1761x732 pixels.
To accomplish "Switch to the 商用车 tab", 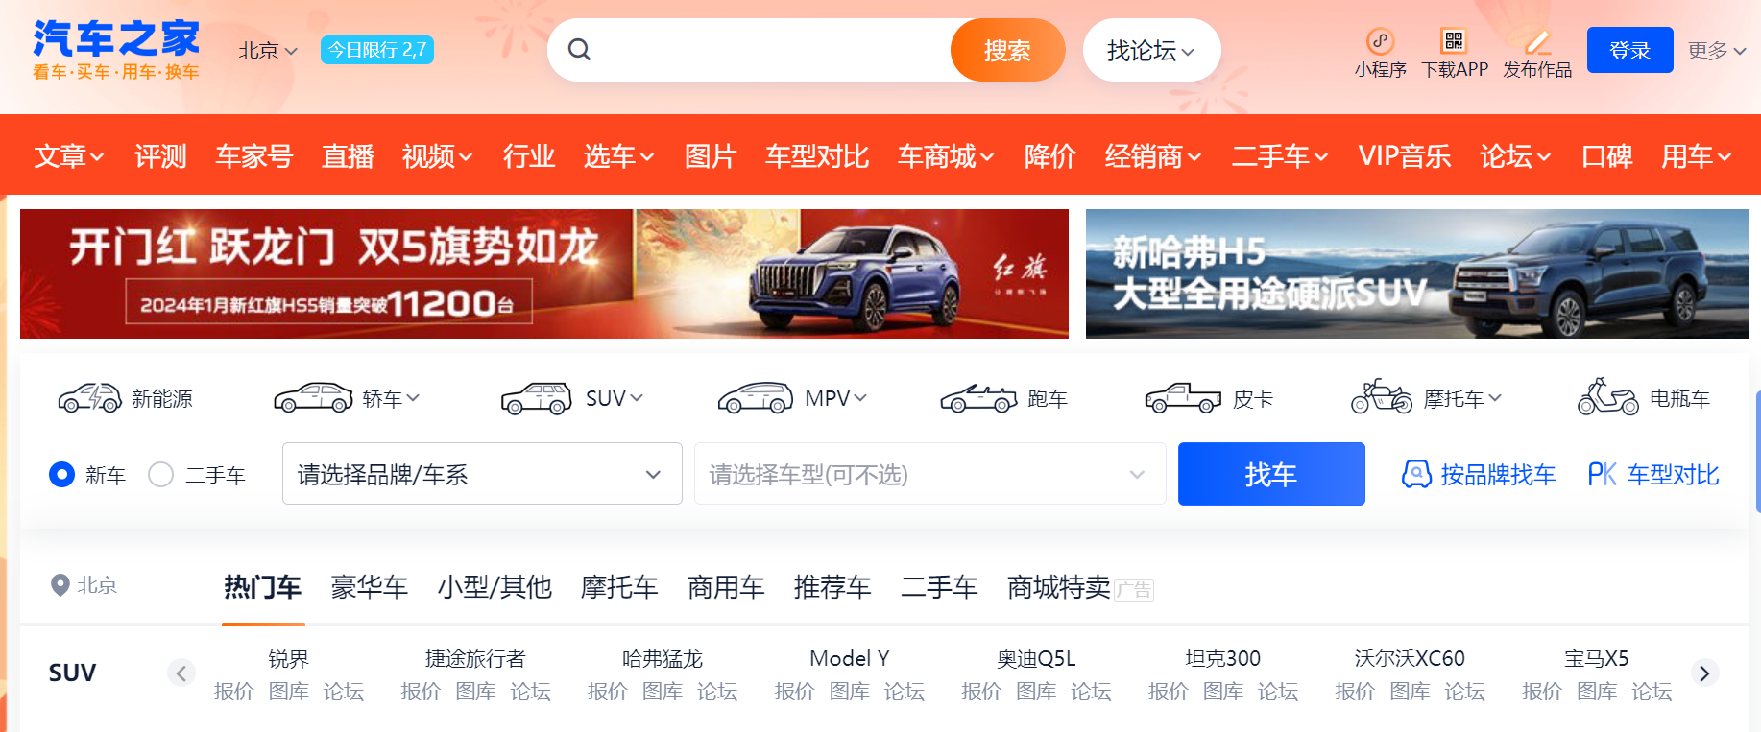I will [x=726, y=586].
